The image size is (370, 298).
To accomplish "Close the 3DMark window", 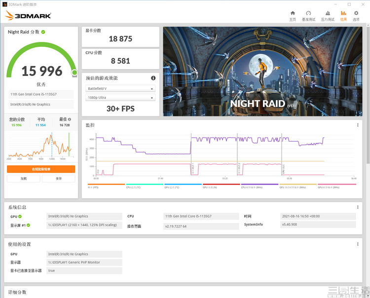I will 363,4.
